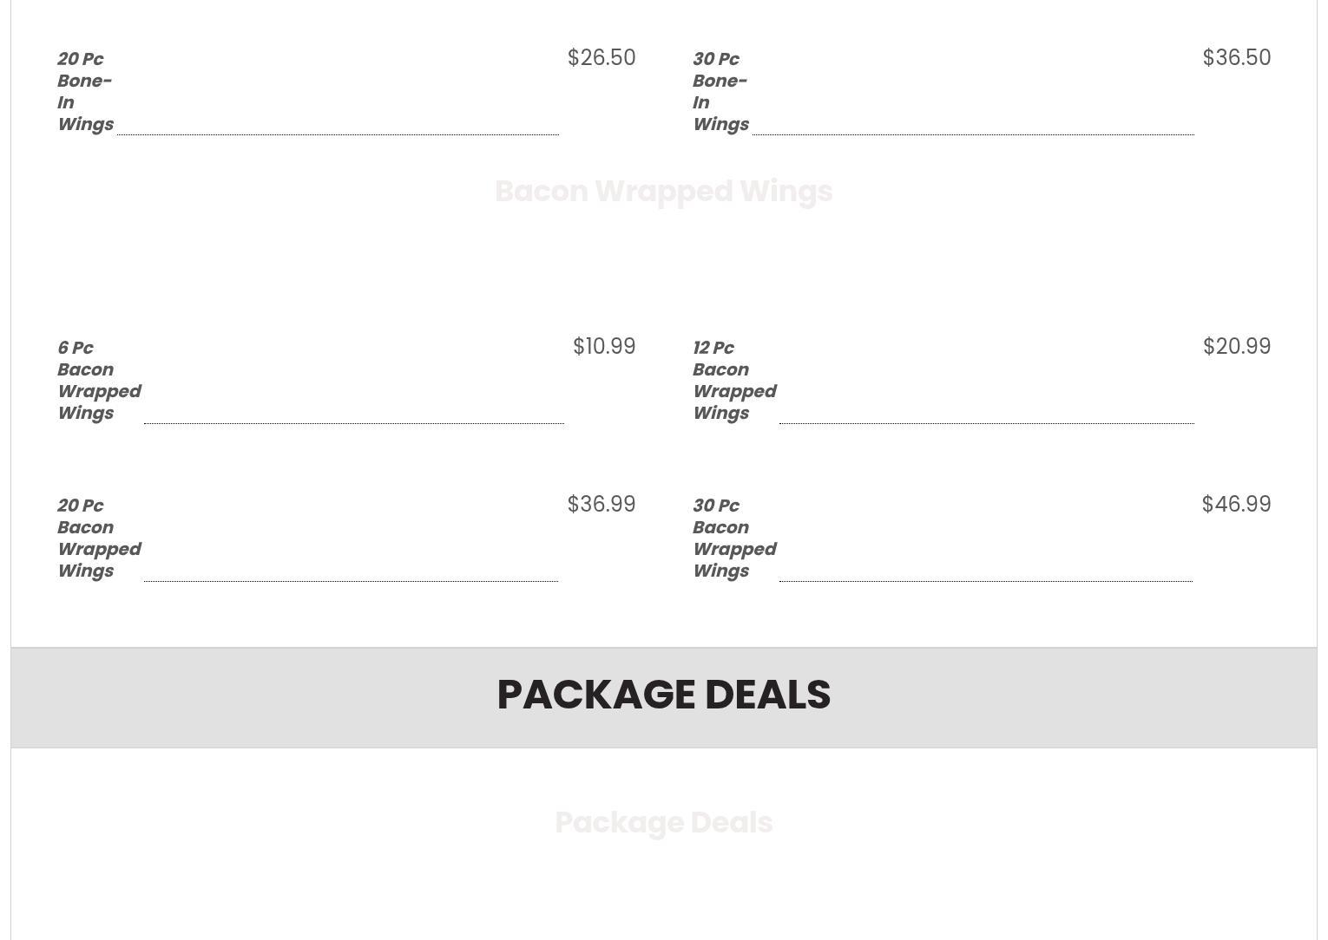Click dotted line beside 20 Pc Bone-In Wings
1328x940 pixels.
click(338, 134)
